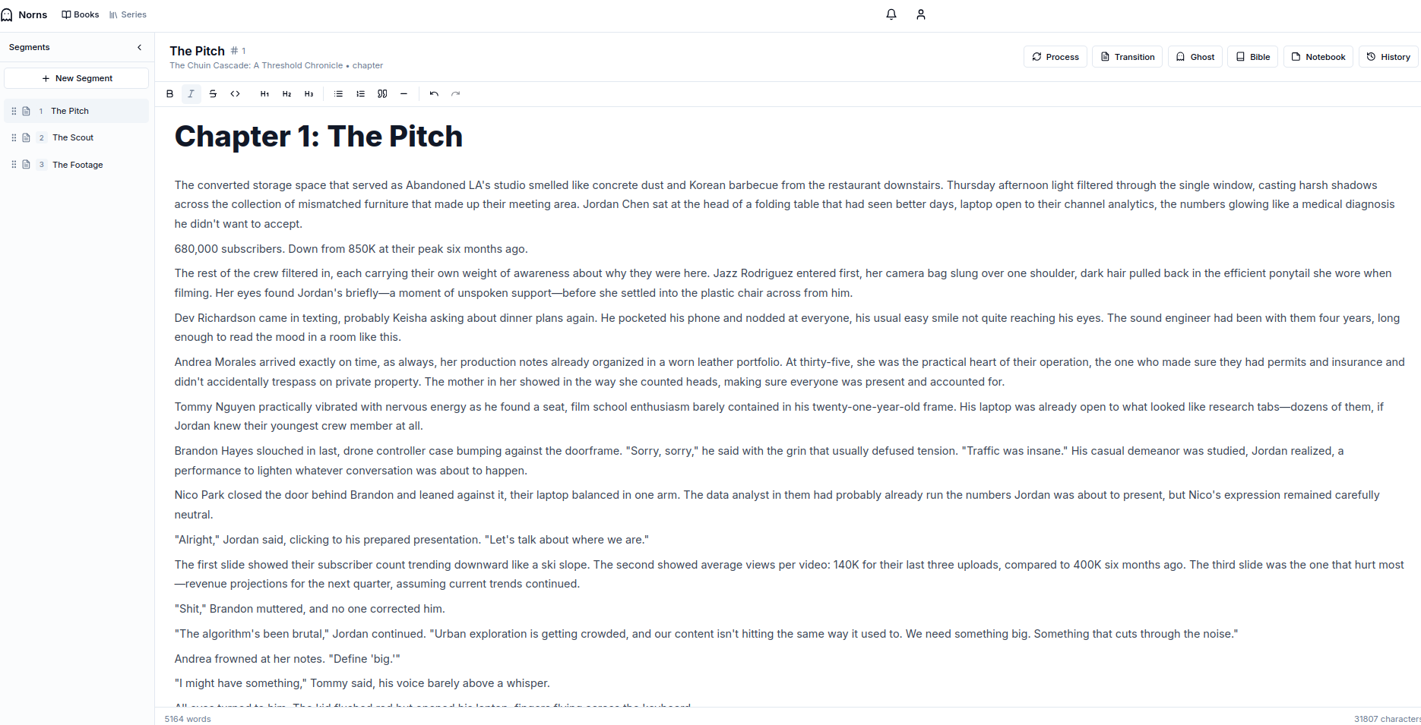Insert a horizontal rule
Screen dimensions: 1421x725
tap(404, 94)
